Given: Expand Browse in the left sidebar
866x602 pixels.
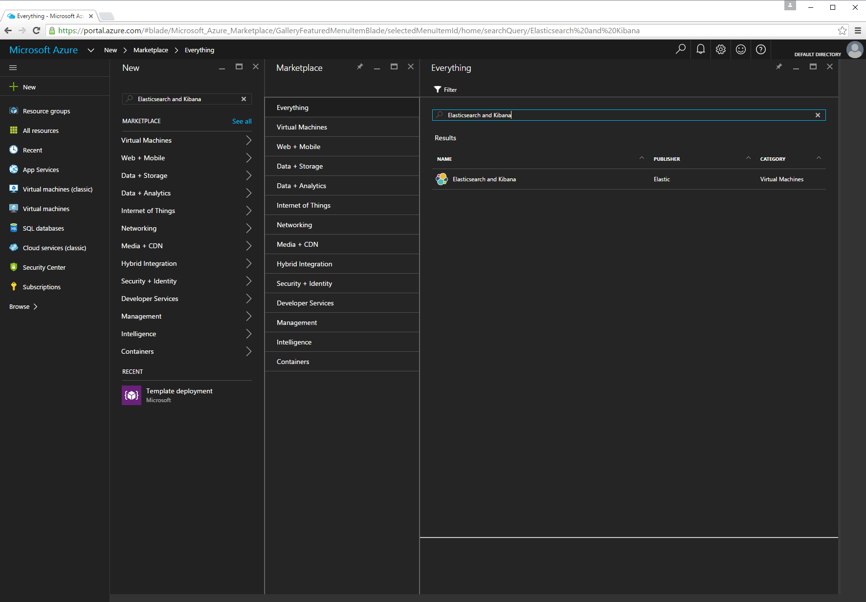Looking at the screenshot, I should point(23,306).
